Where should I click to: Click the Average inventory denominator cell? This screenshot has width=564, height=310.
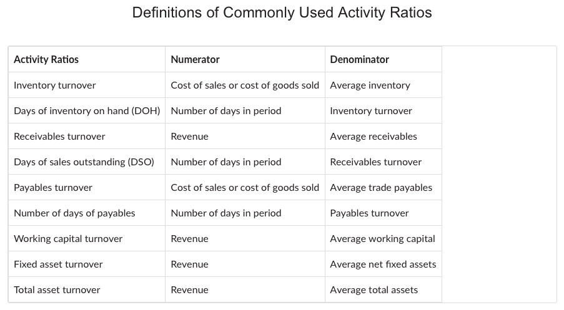(x=370, y=85)
